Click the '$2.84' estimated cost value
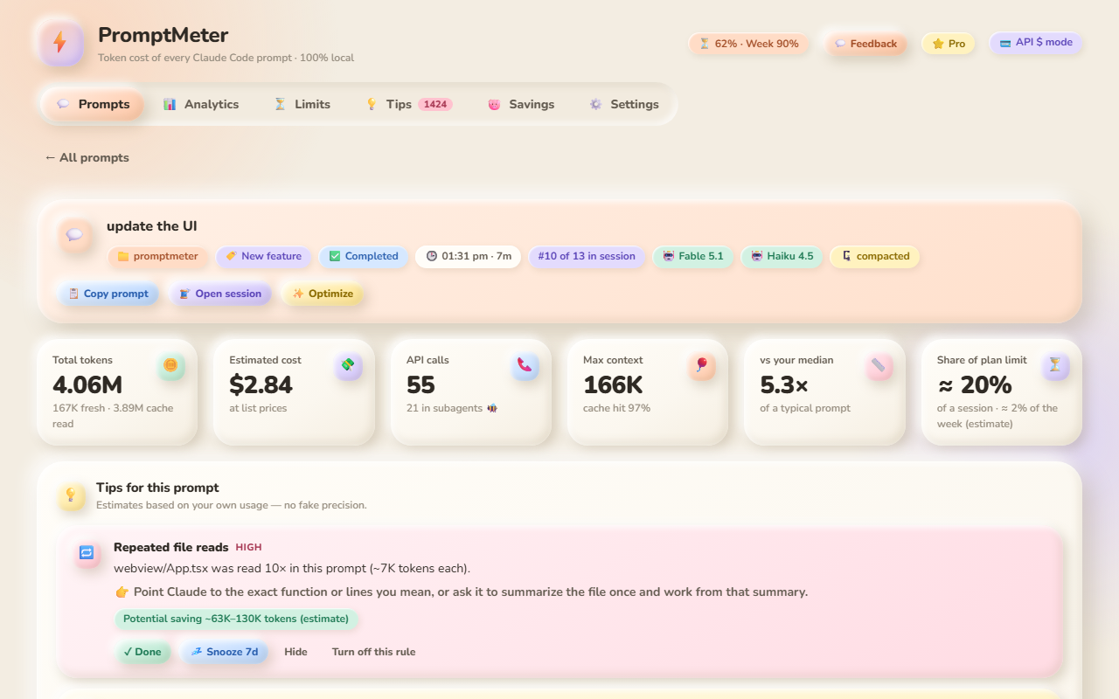This screenshot has width=1119, height=699. click(261, 384)
